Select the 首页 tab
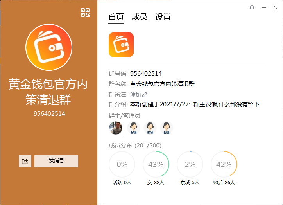The width and height of the screenshot is (283, 205). 116,16
